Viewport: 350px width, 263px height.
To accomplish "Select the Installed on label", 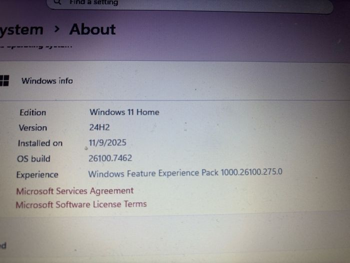I will [40, 143].
